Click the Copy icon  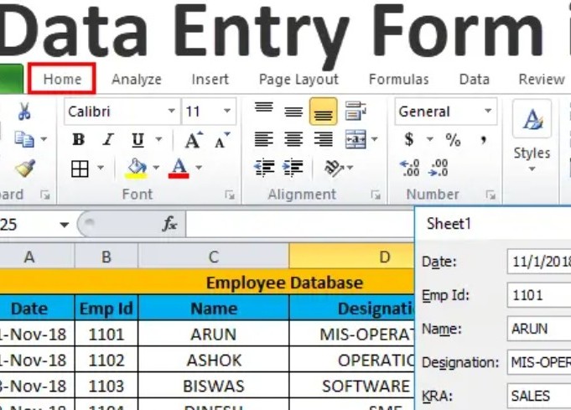(24, 139)
